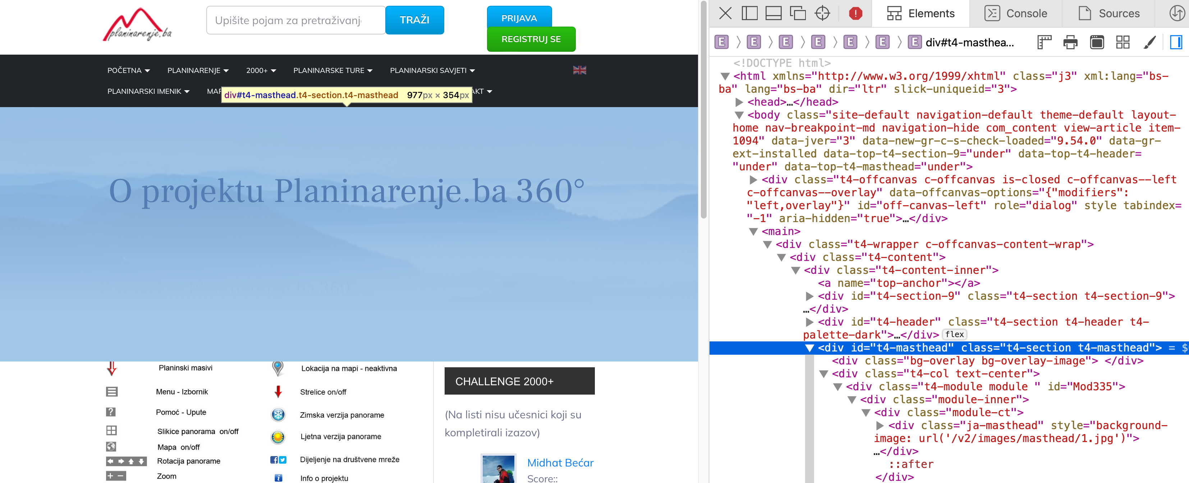
Task: Click the paint brush flashing icon
Action: [1149, 42]
